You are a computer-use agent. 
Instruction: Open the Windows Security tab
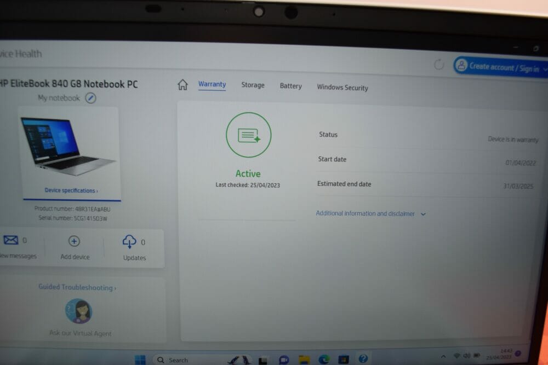pos(342,87)
